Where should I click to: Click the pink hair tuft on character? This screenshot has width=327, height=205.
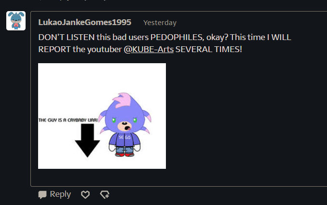(122, 100)
